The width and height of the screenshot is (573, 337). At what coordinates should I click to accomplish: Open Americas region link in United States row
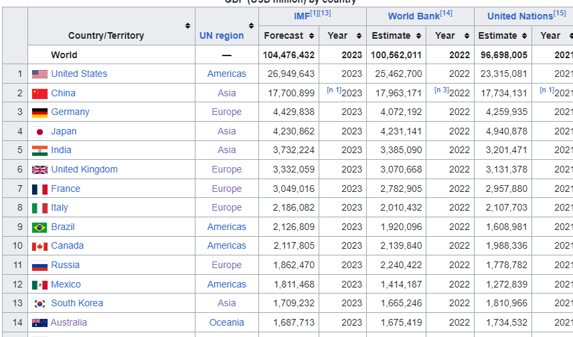pos(226,74)
